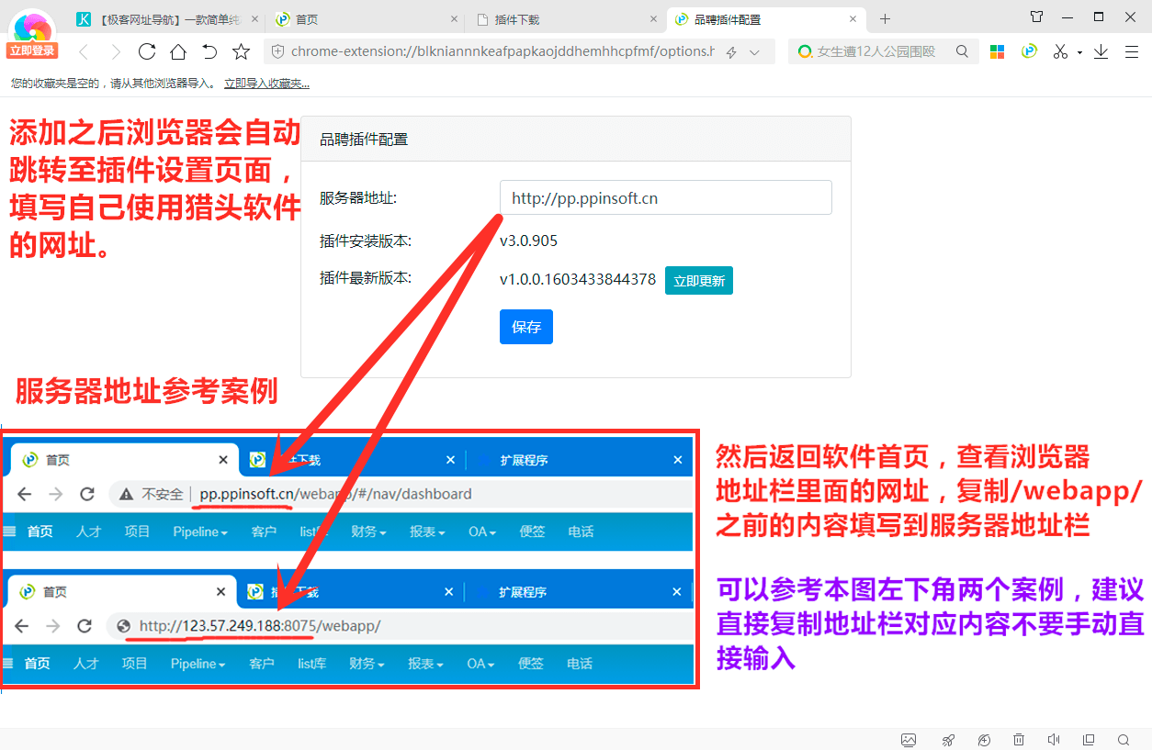Open the PP extension icon beside address bar

pos(1029,51)
